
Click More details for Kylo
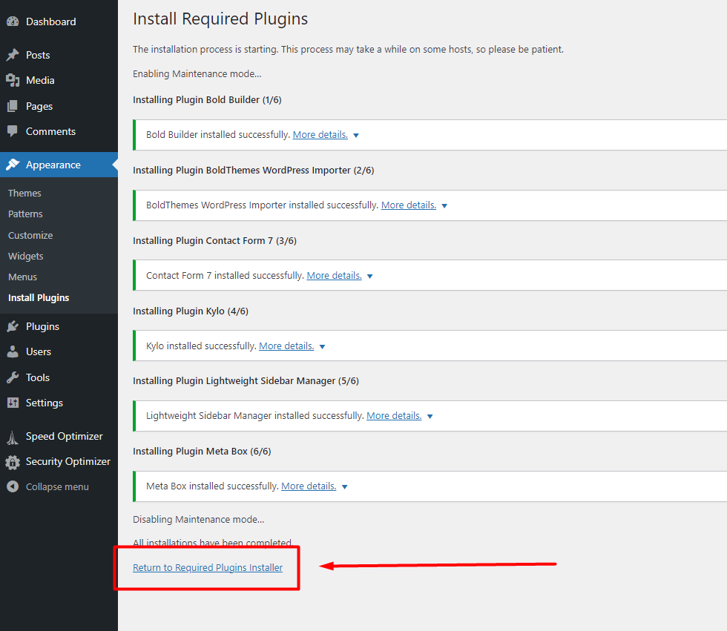click(286, 346)
